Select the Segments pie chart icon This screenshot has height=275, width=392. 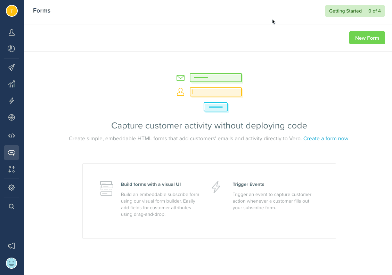coord(11,49)
